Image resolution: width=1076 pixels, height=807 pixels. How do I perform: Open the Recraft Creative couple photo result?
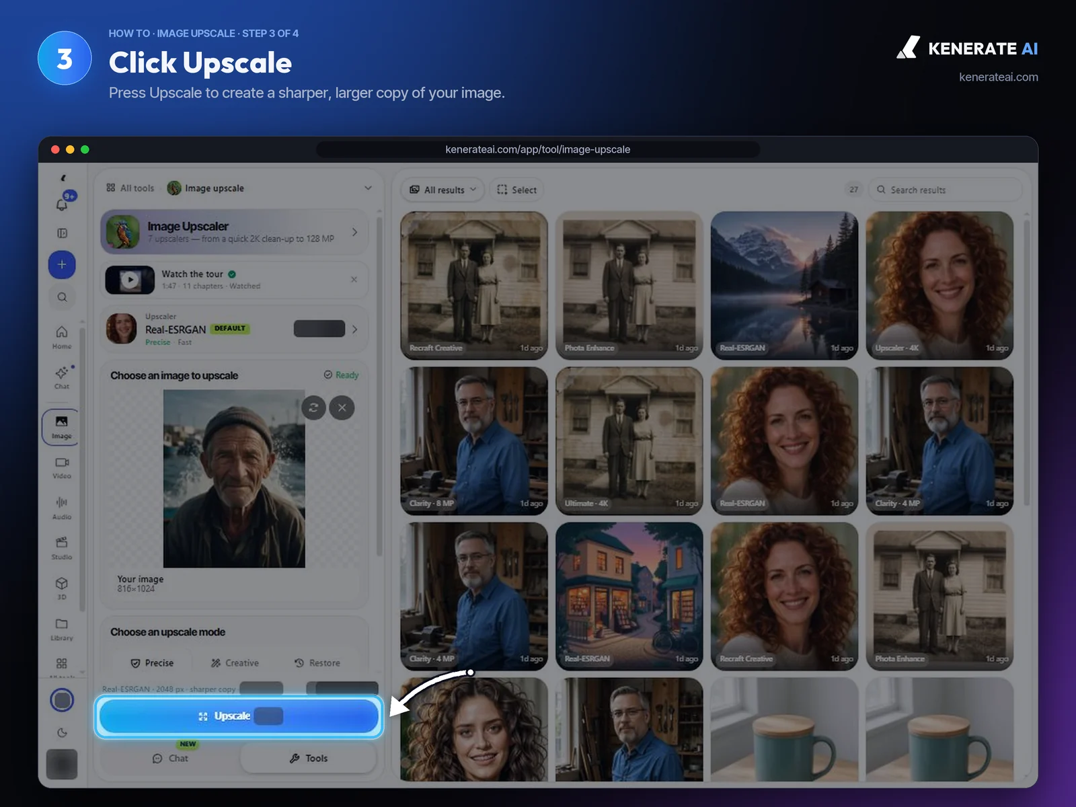pos(474,285)
